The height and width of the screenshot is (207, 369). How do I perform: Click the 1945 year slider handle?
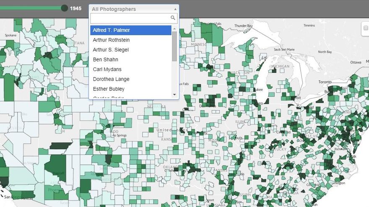point(64,8)
